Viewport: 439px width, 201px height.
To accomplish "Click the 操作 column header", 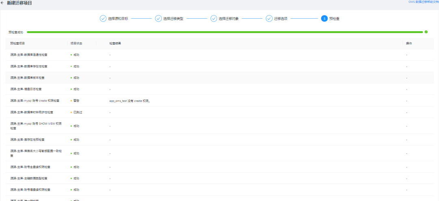I will (x=409, y=43).
